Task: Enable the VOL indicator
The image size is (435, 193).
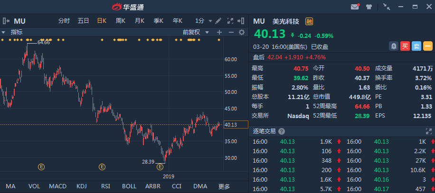Action: click(34, 186)
